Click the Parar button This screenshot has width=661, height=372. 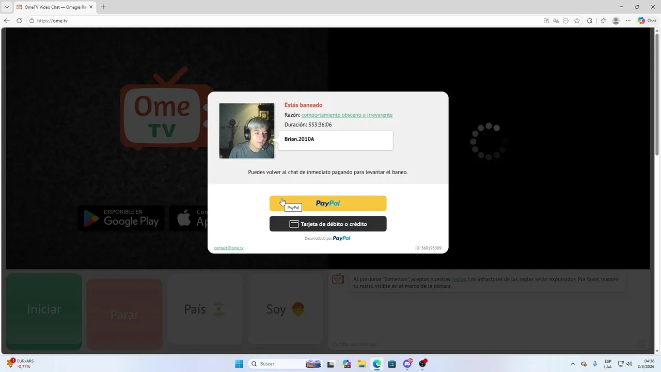(124, 314)
